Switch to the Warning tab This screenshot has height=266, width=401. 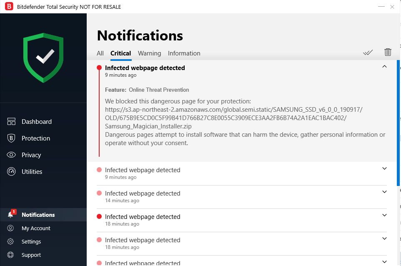click(x=149, y=53)
